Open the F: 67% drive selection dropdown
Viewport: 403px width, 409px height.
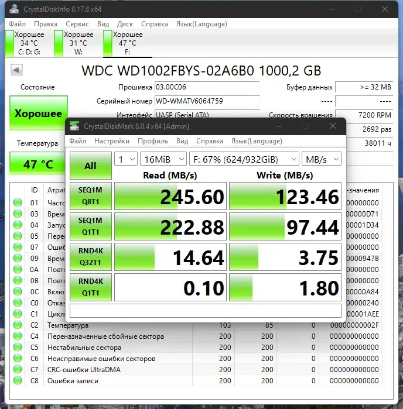244,159
